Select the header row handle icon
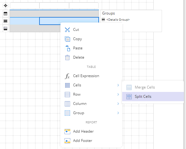186x149 pixels. pos(6,14)
